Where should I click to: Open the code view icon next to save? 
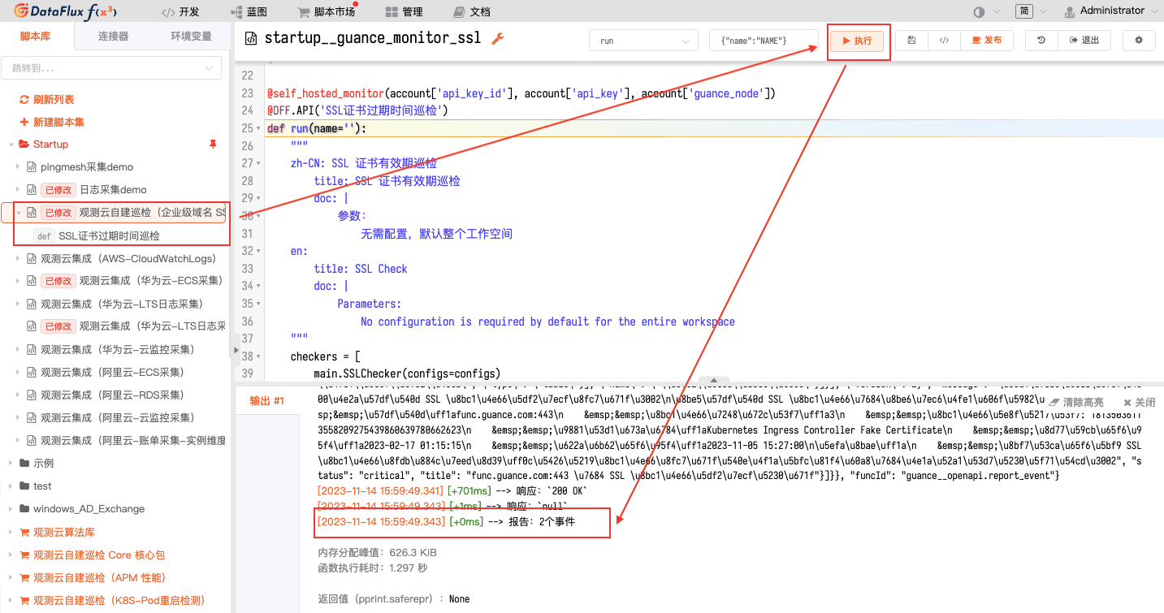pyautogui.click(x=943, y=39)
